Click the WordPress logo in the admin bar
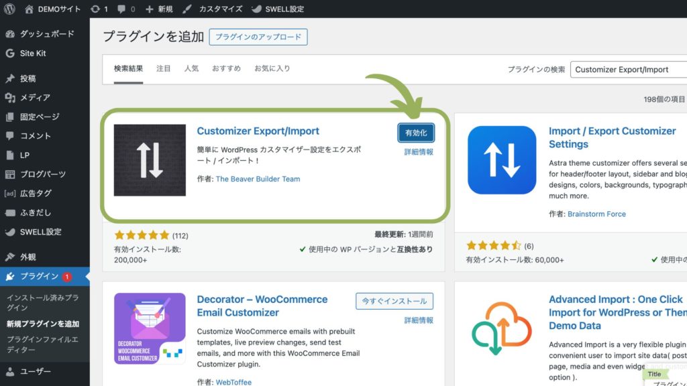Image resolution: width=687 pixels, height=386 pixels. click(9, 9)
